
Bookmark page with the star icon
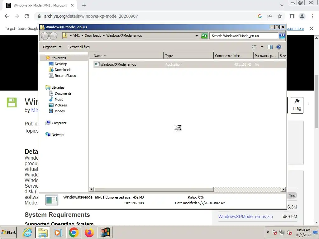click(x=280, y=16)
